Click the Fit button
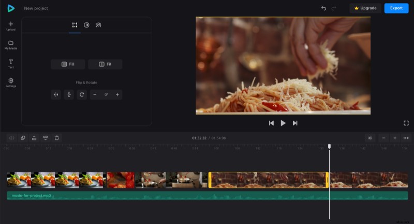Image resolution: width=414 pixels, height=224 pixels. pyautogui.click(x=105, y=64)
